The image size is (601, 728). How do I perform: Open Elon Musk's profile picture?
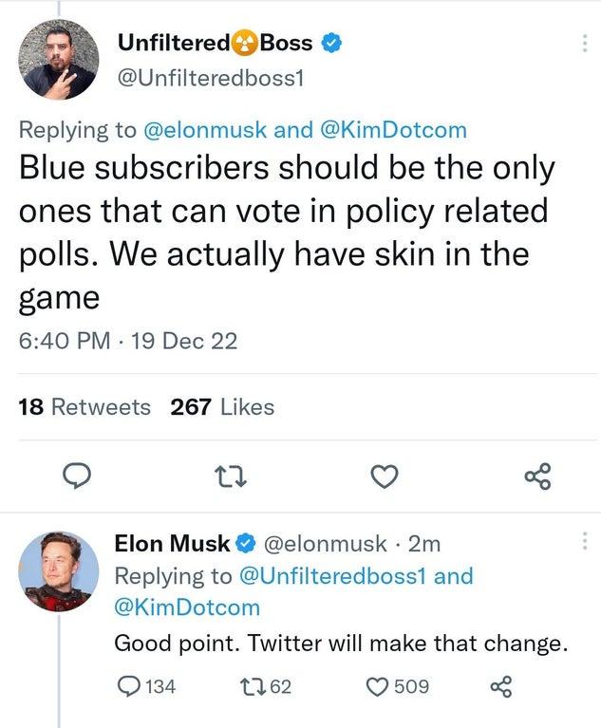pos(59,570)
